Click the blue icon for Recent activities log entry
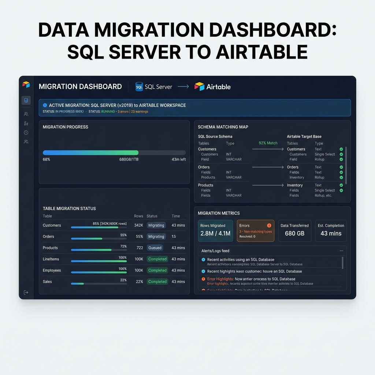This screenshot has width=375, height=375. (203, 260)
